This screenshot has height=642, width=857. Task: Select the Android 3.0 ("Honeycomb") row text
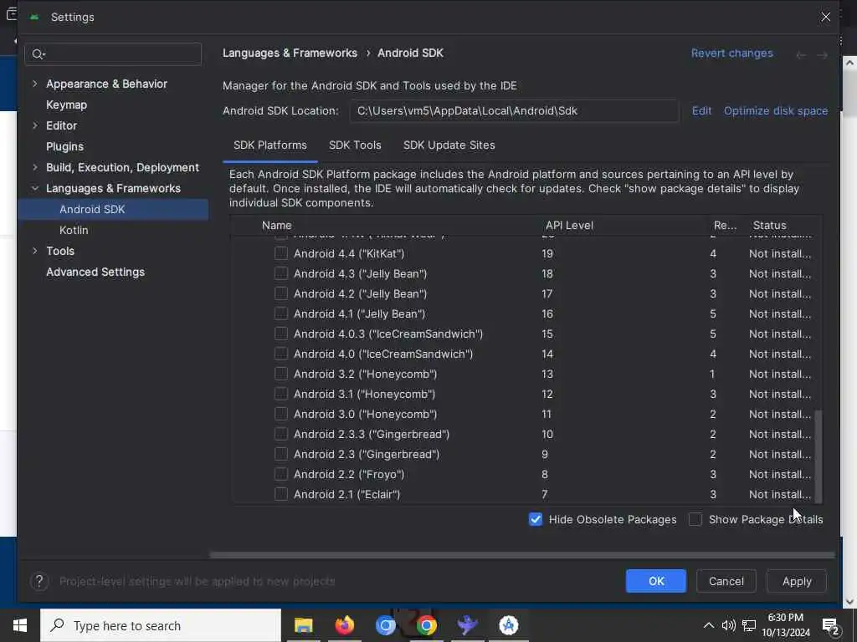365,414
